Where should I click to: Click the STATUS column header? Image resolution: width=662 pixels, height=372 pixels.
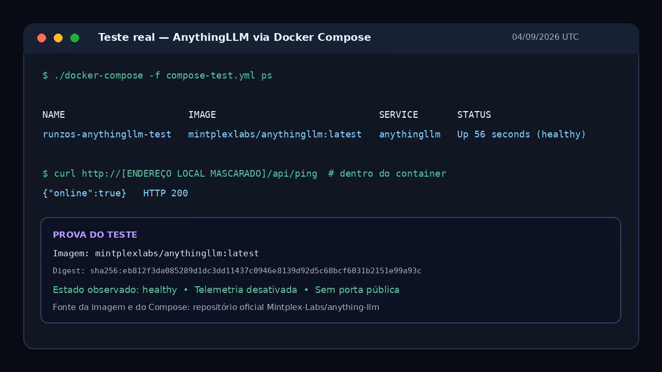click(x=474, y=115)
